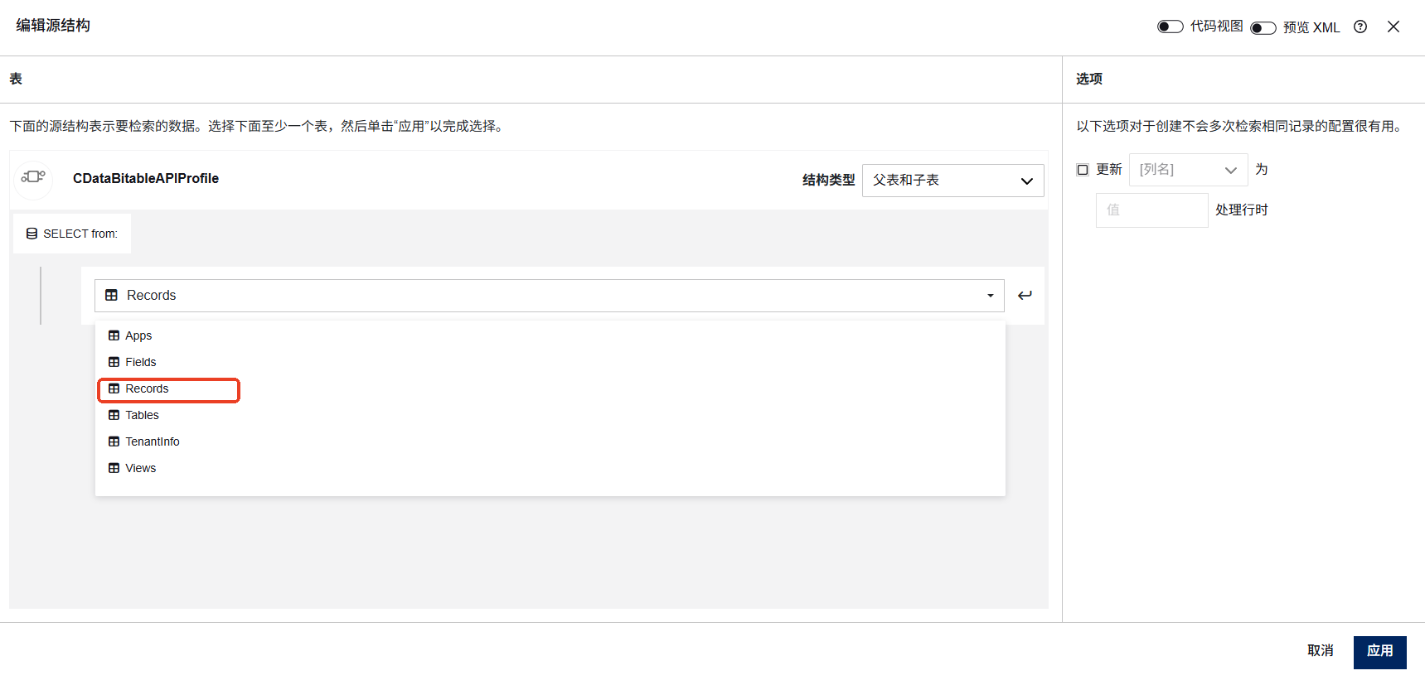Enable the 更新 checkbox

tap(1082, 170)
